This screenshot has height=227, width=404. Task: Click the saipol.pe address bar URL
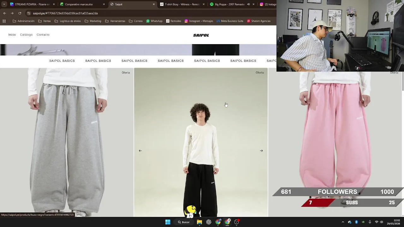65,13
